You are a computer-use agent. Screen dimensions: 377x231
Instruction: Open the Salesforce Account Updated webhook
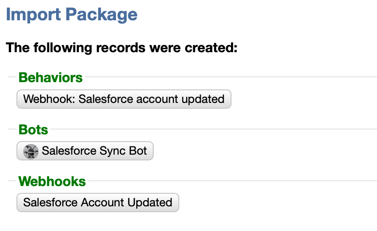click(x=98, y=202)
